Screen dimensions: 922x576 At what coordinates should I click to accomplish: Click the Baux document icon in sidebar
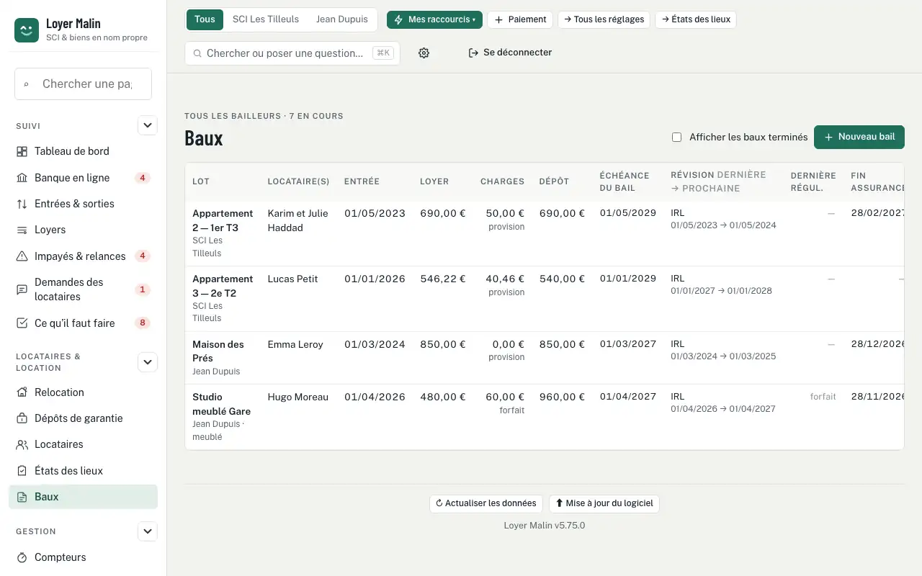22,497
